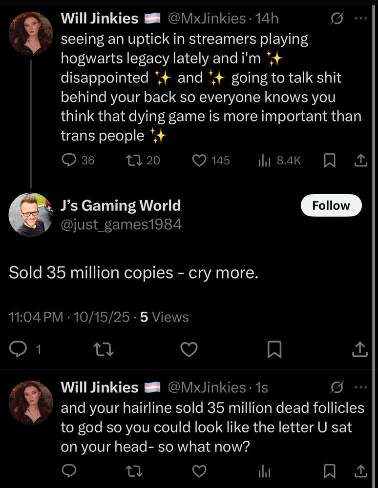Viewport: 378px width, 488px height.
Task: Open the 11:04 PM timestamp link
Action: coord(36,317)
